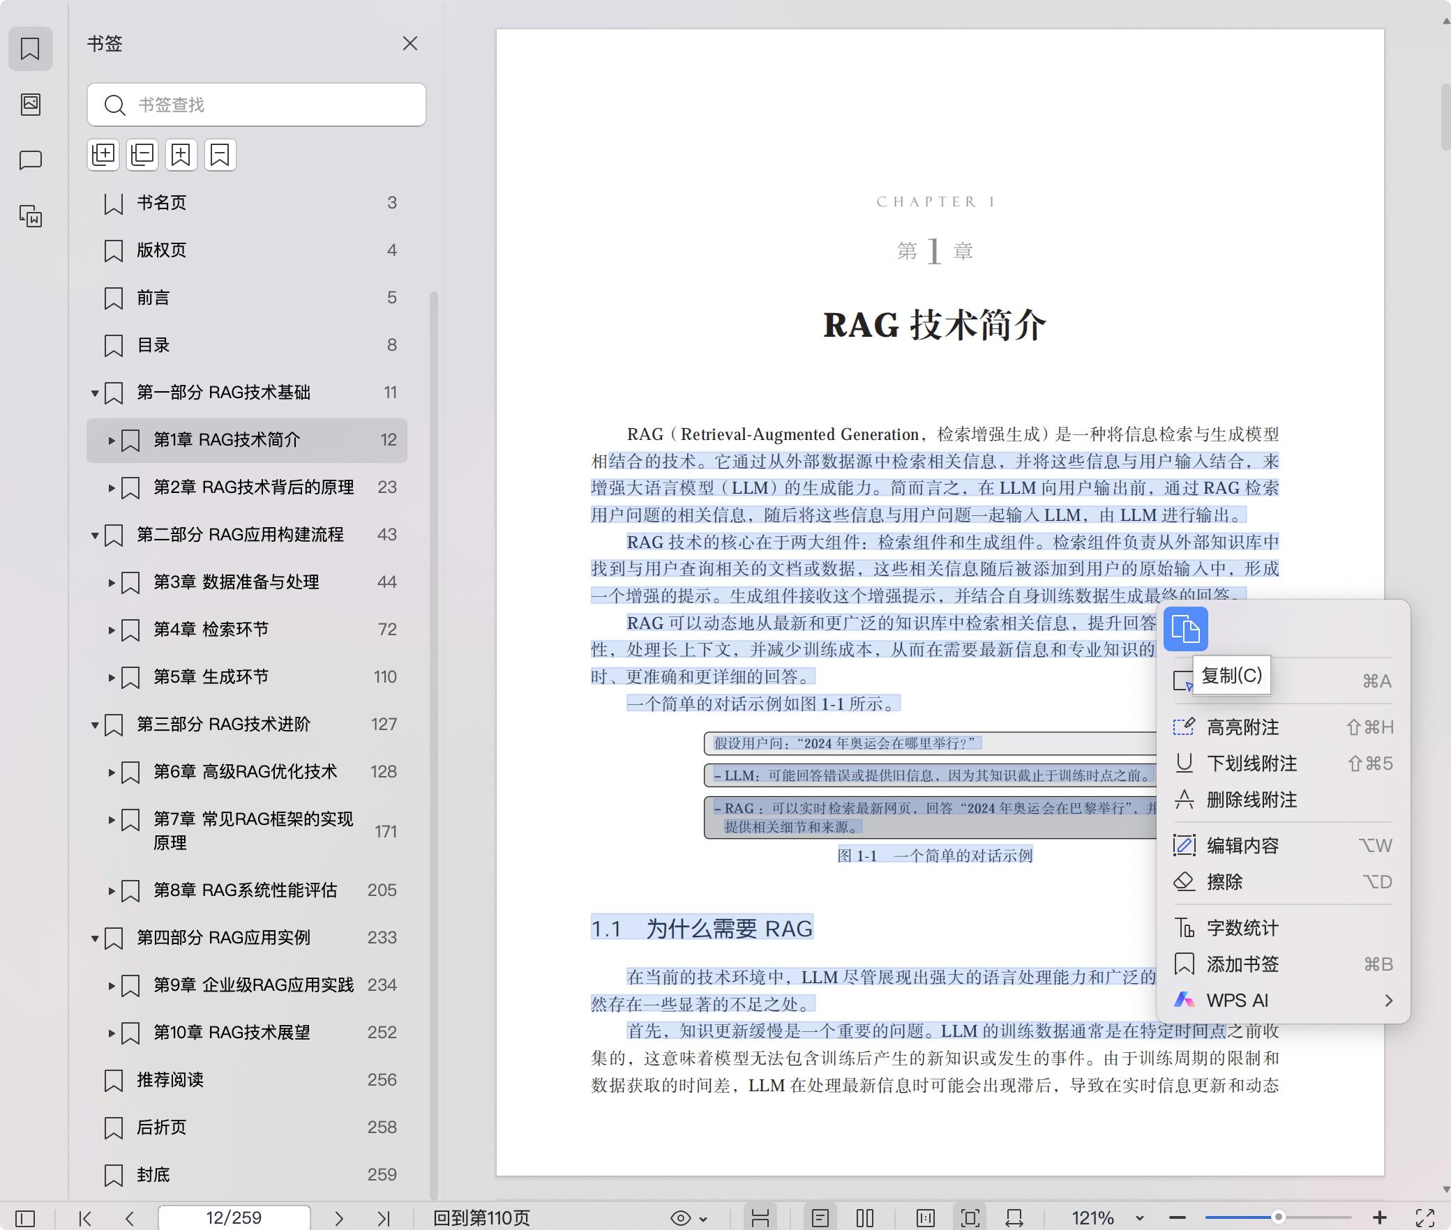Click the expand all bookmarks icon
This screenshot has height=1230, width=1451.
(x=103, y=155)
